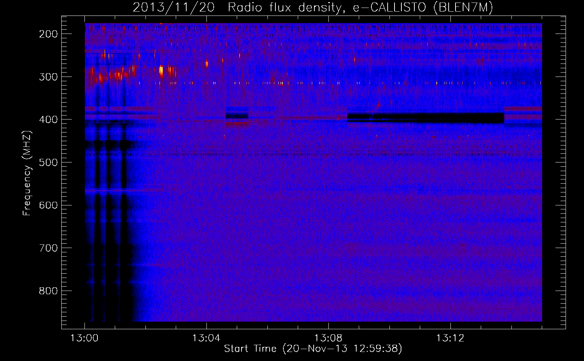This screenshot has width=584, height=361.
Task: Click the 600 frequency tick label
Action: (x=48, y=205)
